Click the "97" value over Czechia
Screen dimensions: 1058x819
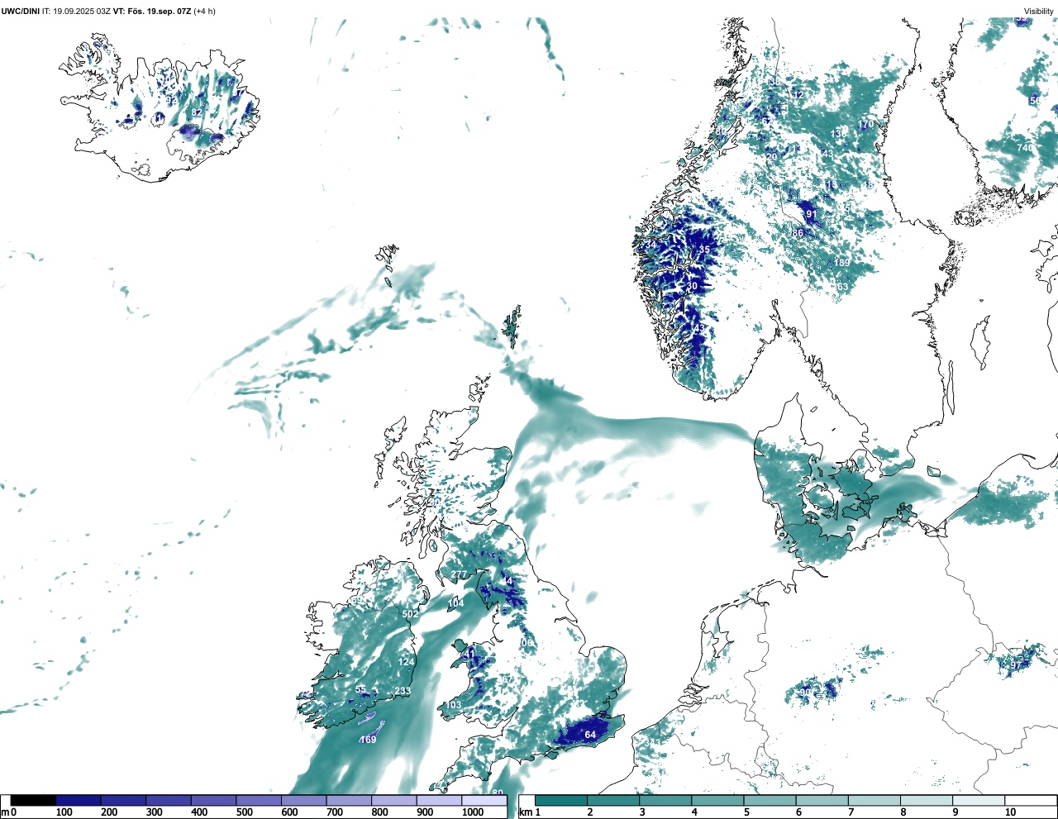pyautogui.click(x=1016, y=665)
